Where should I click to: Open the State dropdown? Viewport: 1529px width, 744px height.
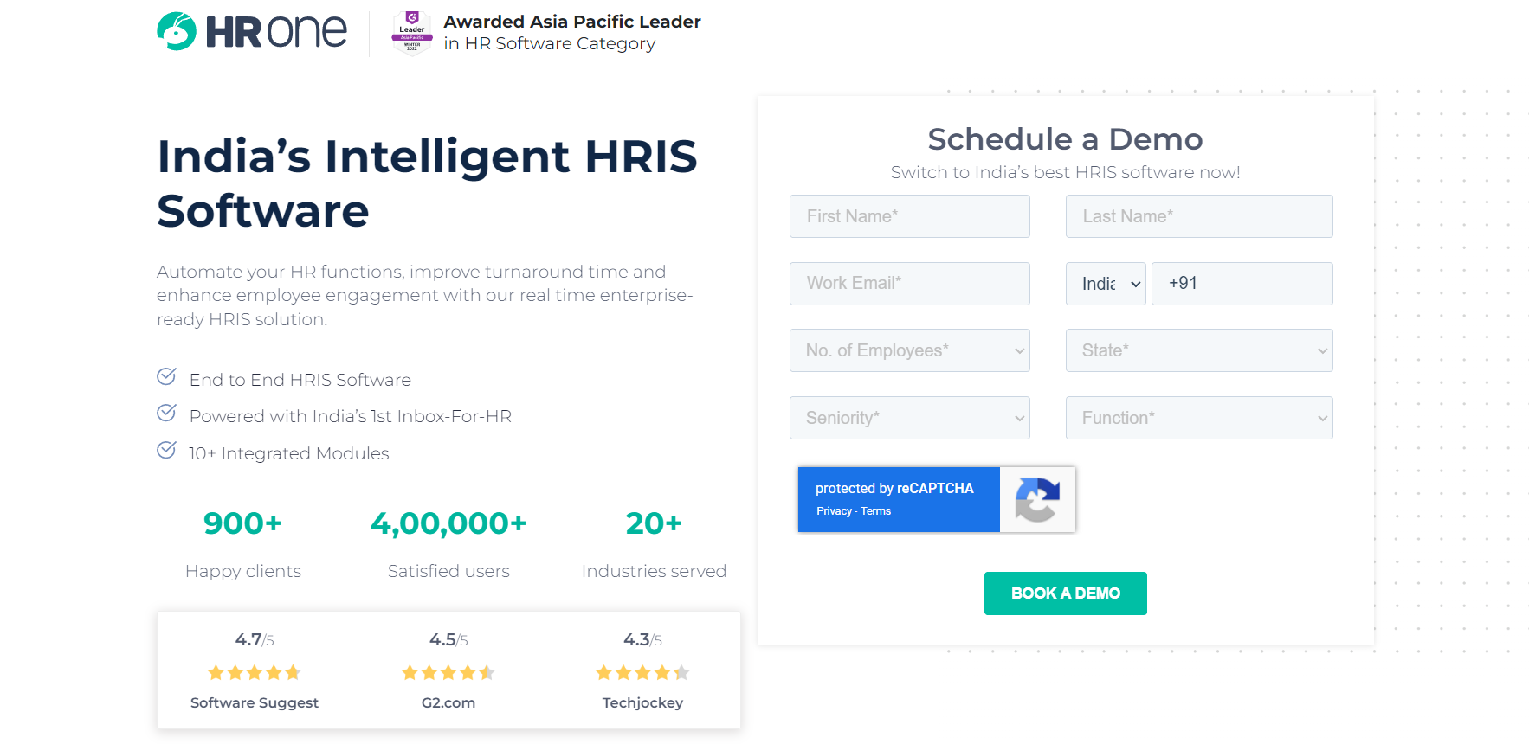pos(1198,350)
